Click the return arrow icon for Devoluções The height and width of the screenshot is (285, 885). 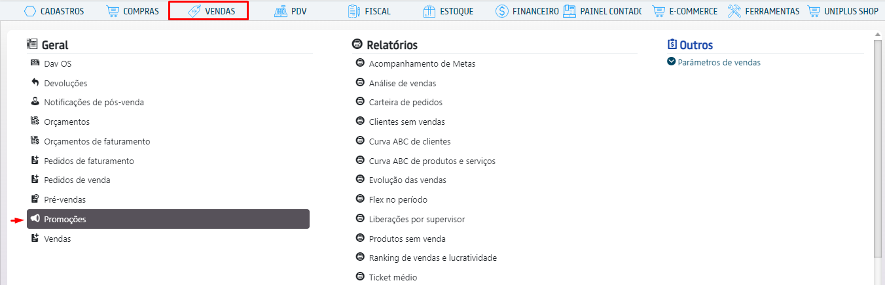point(35,83)
